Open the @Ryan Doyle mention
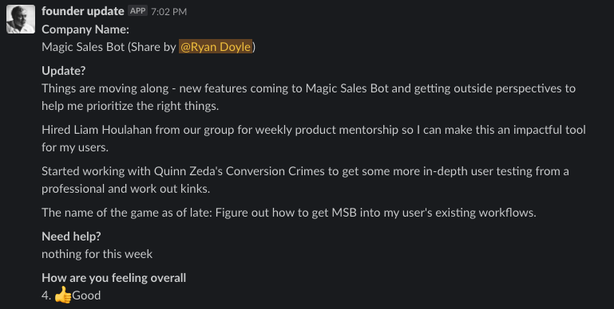Screen dimensions: 614x309 click(216, 47)
